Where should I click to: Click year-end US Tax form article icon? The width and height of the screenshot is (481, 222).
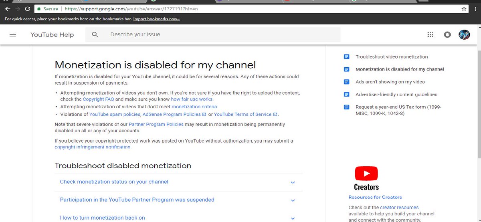pos(347,107)
